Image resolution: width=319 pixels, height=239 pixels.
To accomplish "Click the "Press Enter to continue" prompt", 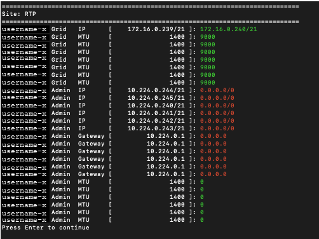I will tap(46, 228).
